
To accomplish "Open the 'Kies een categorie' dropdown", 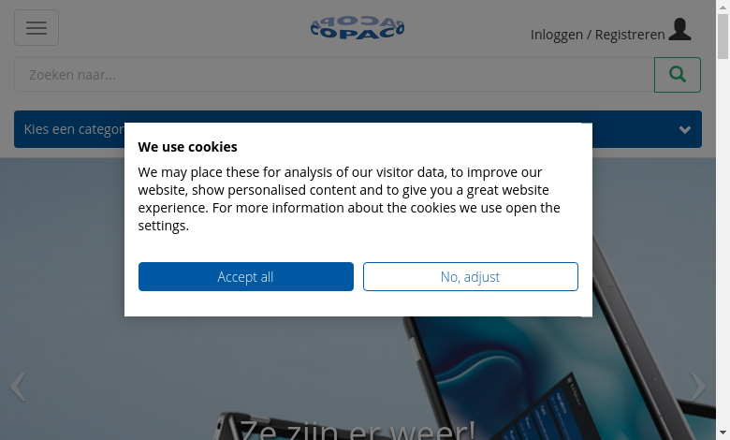I will (75, 129).
